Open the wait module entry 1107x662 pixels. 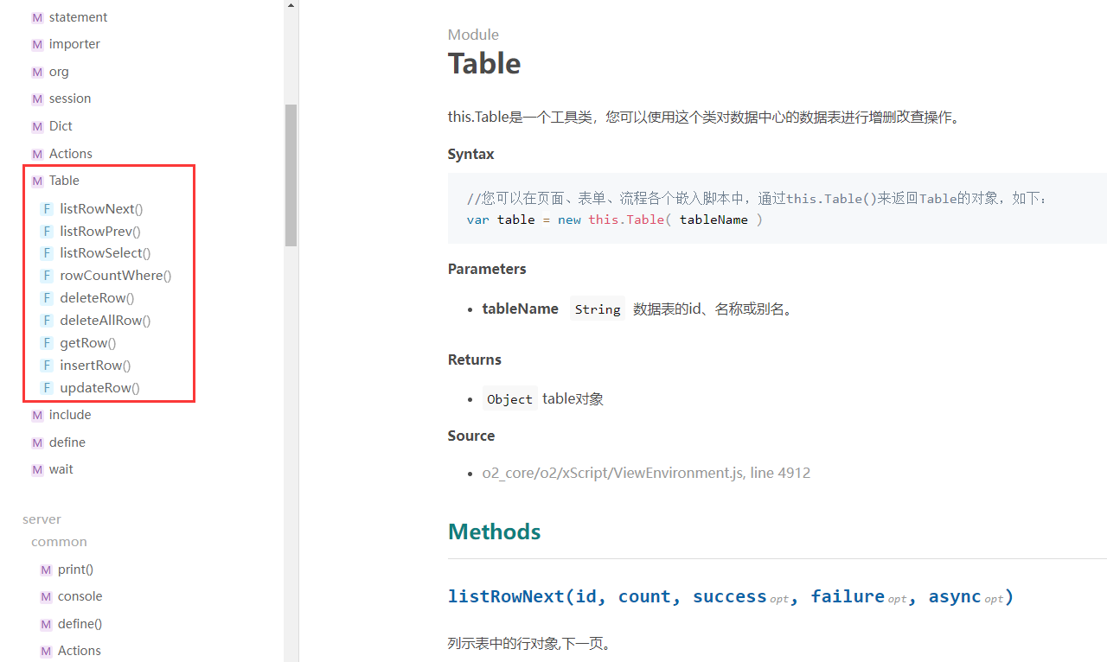[x=61, y=469]
